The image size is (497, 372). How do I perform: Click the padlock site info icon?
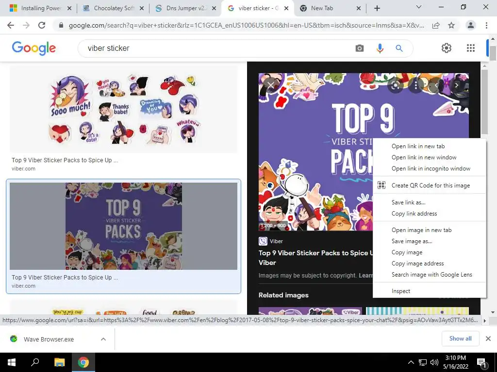point(61,25)
